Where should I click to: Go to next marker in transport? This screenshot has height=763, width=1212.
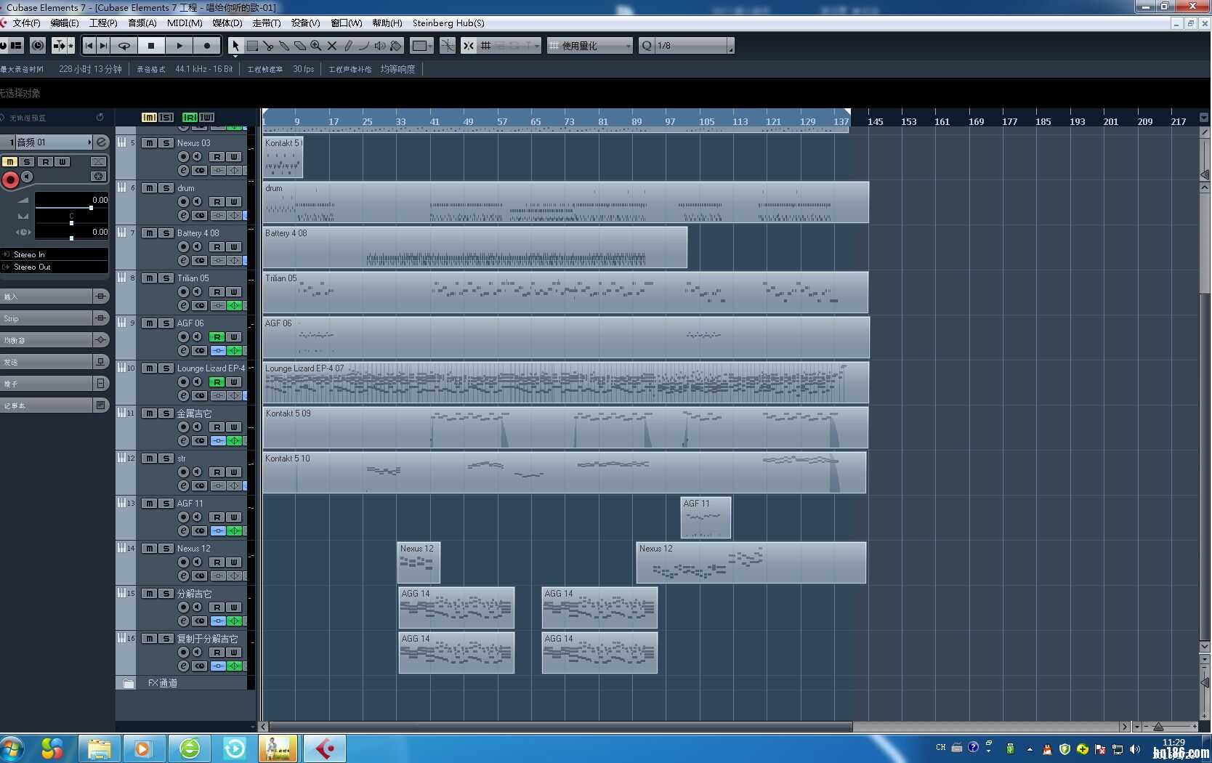point(103,46)
